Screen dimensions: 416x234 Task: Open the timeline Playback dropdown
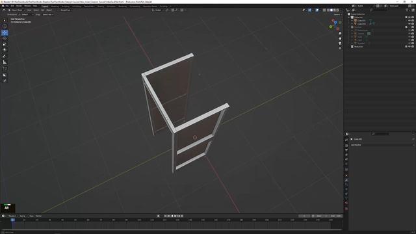[13, 216]
